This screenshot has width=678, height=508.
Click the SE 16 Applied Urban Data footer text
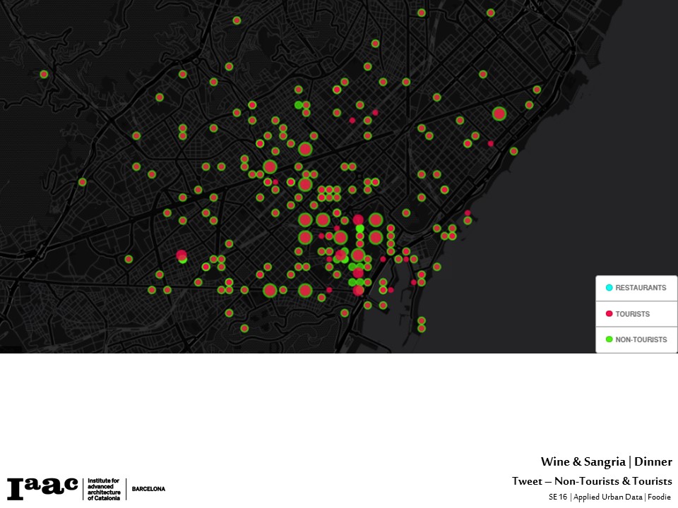(x=609, y=497)
